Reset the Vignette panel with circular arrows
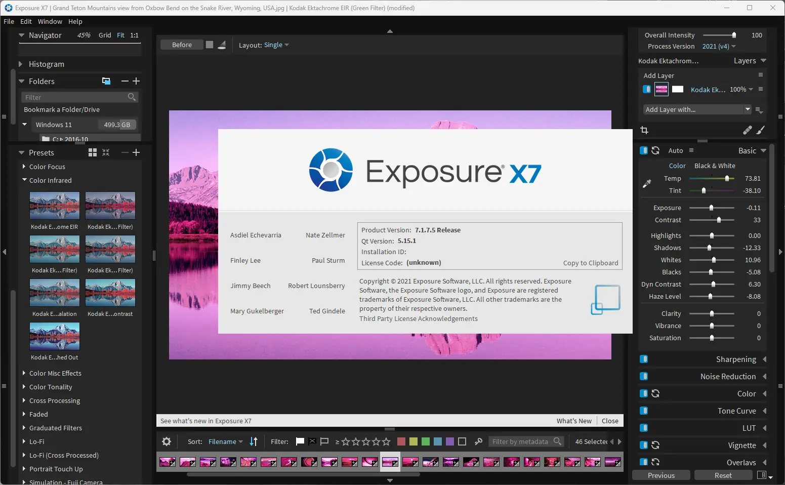 pos(655,445)
